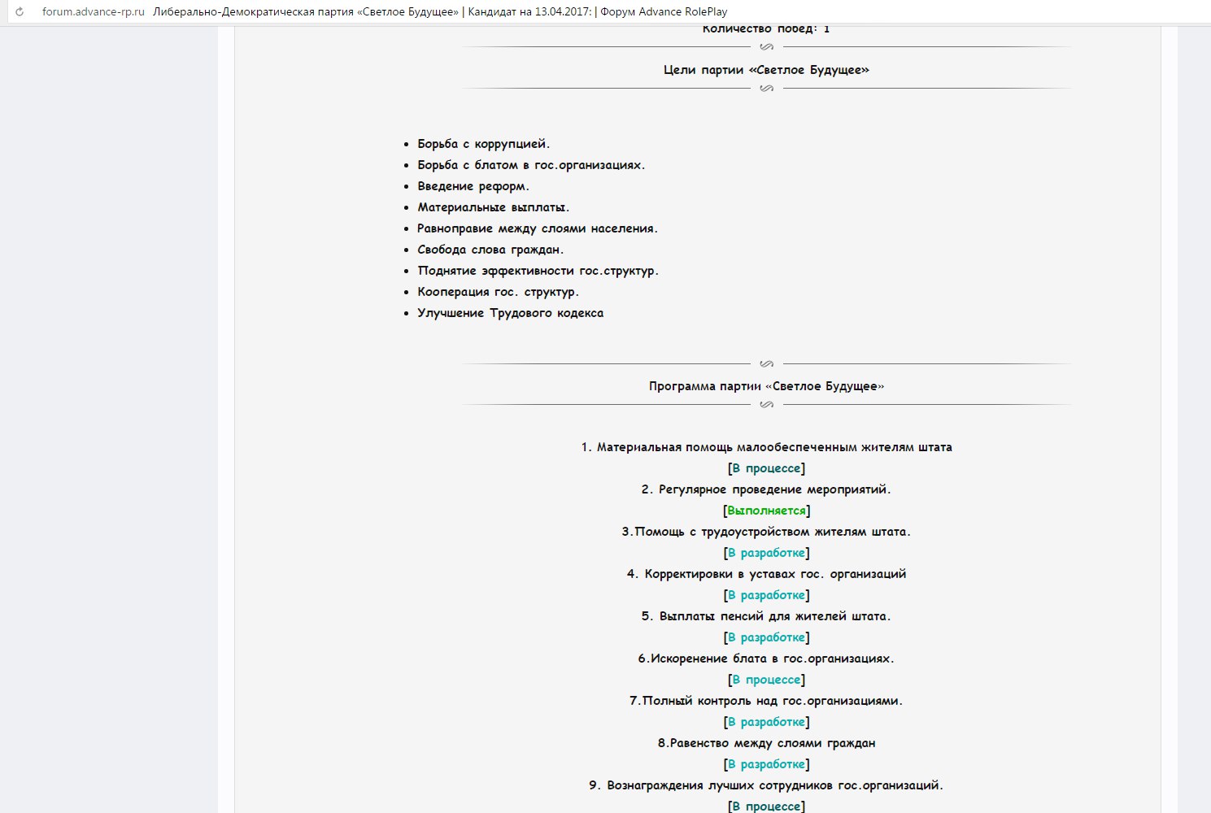Screen dimensions: 1211x813
Task: Click item '9. Вознаграждения лучших сотрудников гос.организаций.'
Action: coord(766,785)
